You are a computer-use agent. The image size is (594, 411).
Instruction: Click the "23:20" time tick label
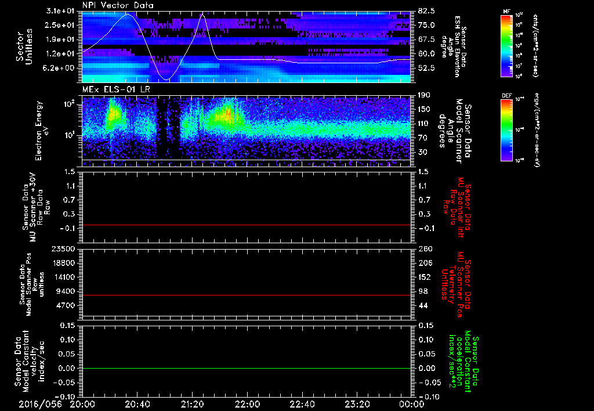(357, 404)
